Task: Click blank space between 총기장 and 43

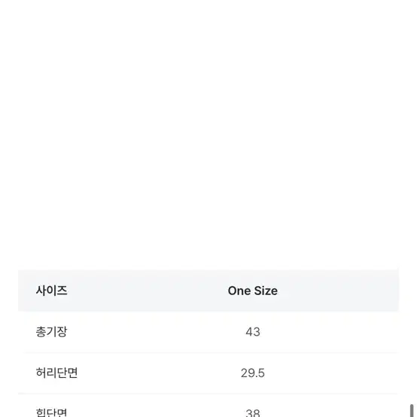Action: (157, 332)
